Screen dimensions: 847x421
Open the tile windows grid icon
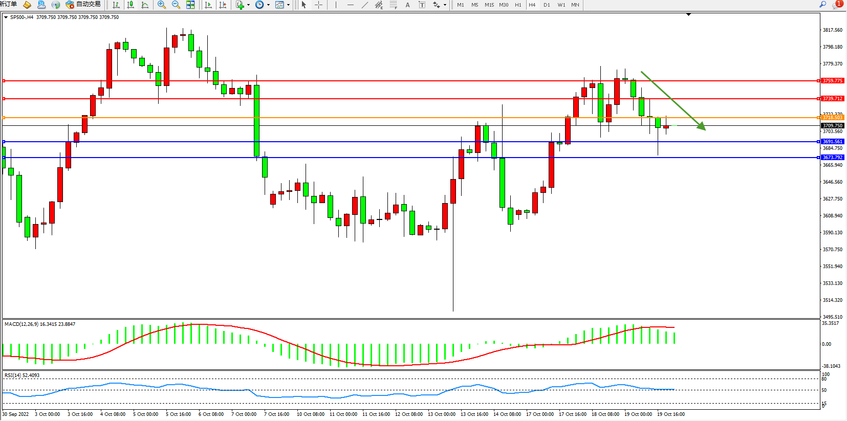[x=190, y=5]
